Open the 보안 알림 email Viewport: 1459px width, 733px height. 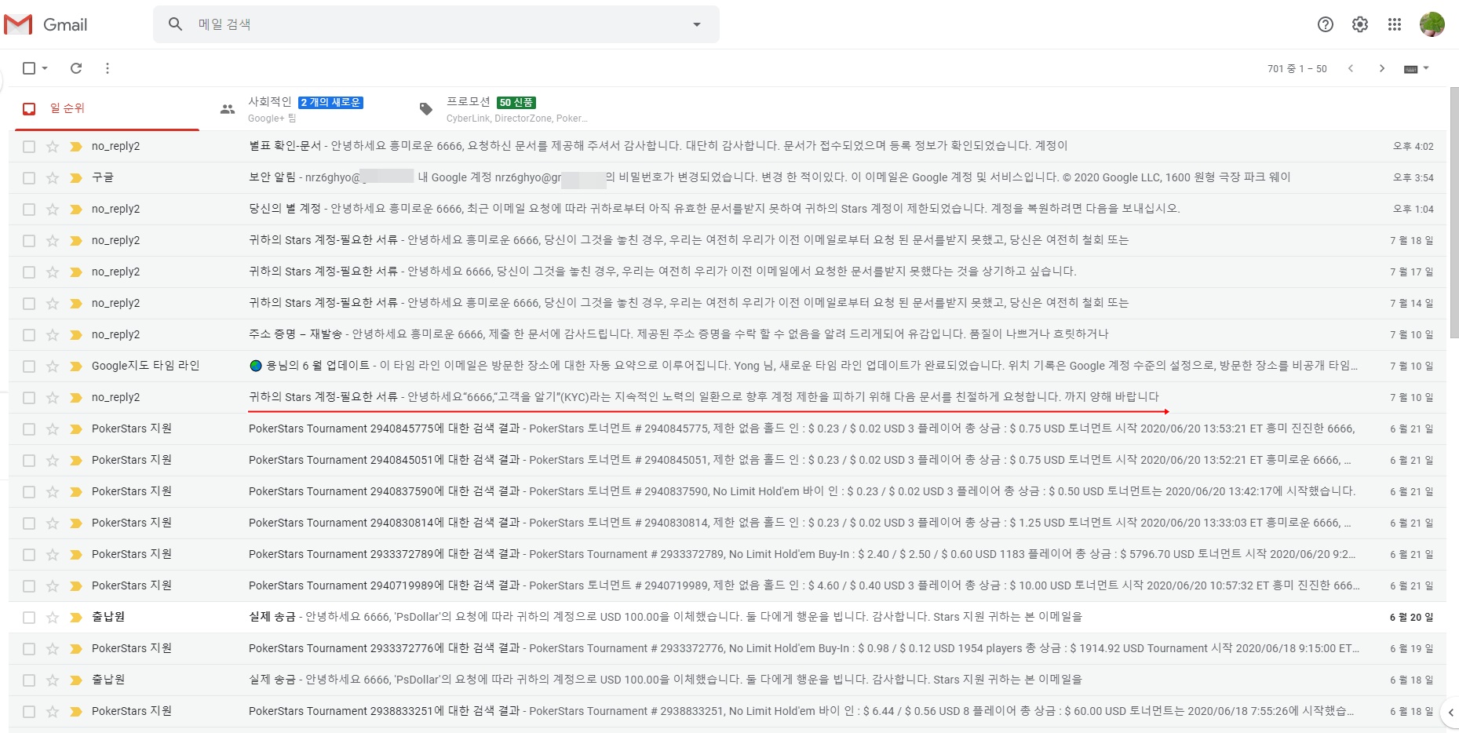click(729, 177)
